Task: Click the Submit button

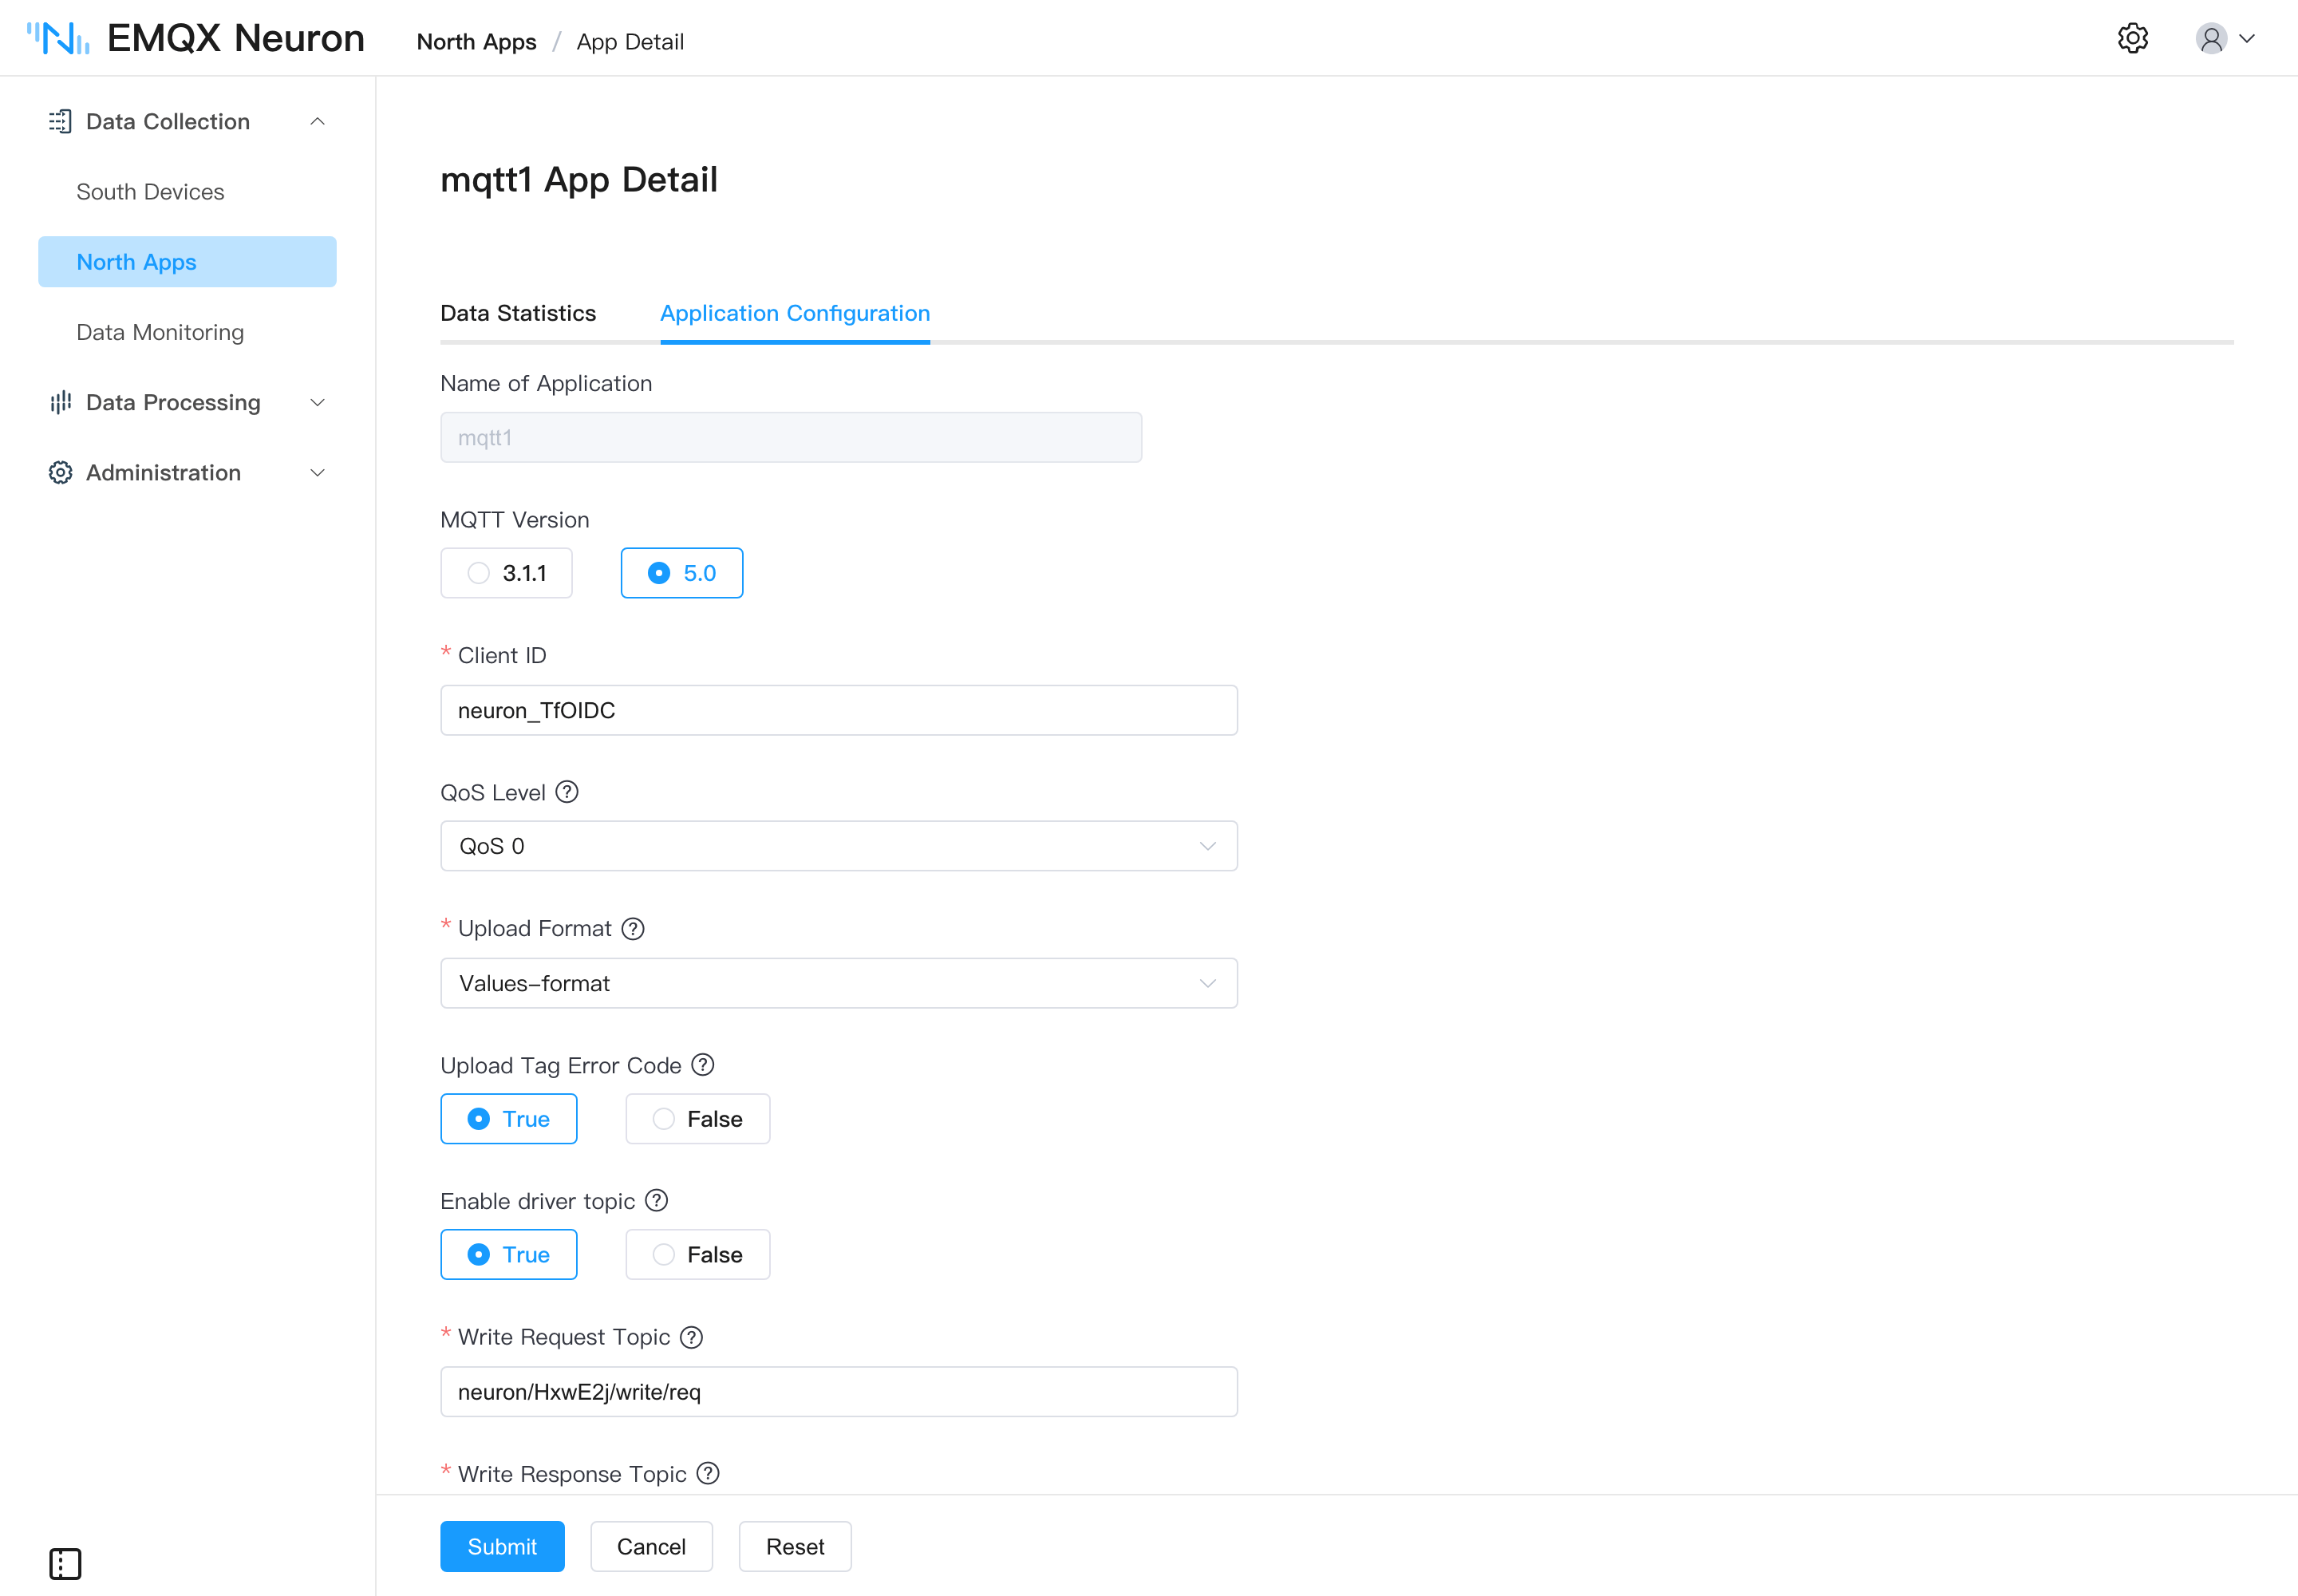Action: tap(502, 1546)
